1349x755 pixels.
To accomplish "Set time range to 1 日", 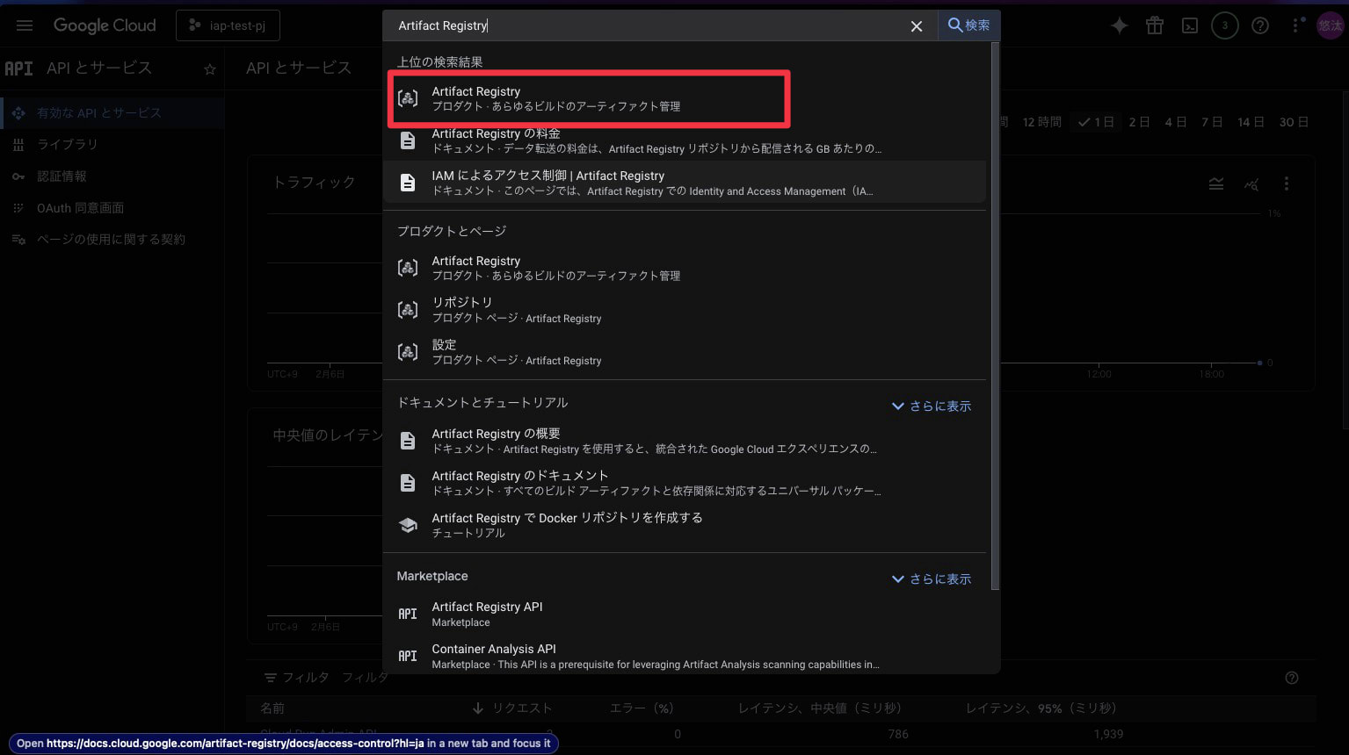I will click(x=1096, y=122).
